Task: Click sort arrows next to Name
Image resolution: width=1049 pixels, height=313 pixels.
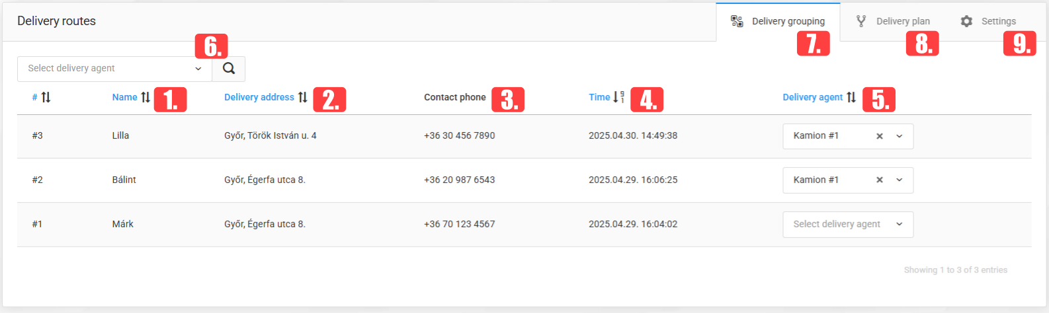Action: pyautogui.click(x=146, y=97)
